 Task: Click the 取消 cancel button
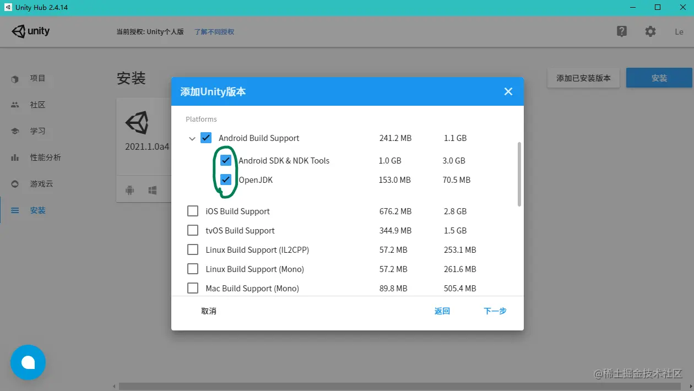(x=209, y=311)
